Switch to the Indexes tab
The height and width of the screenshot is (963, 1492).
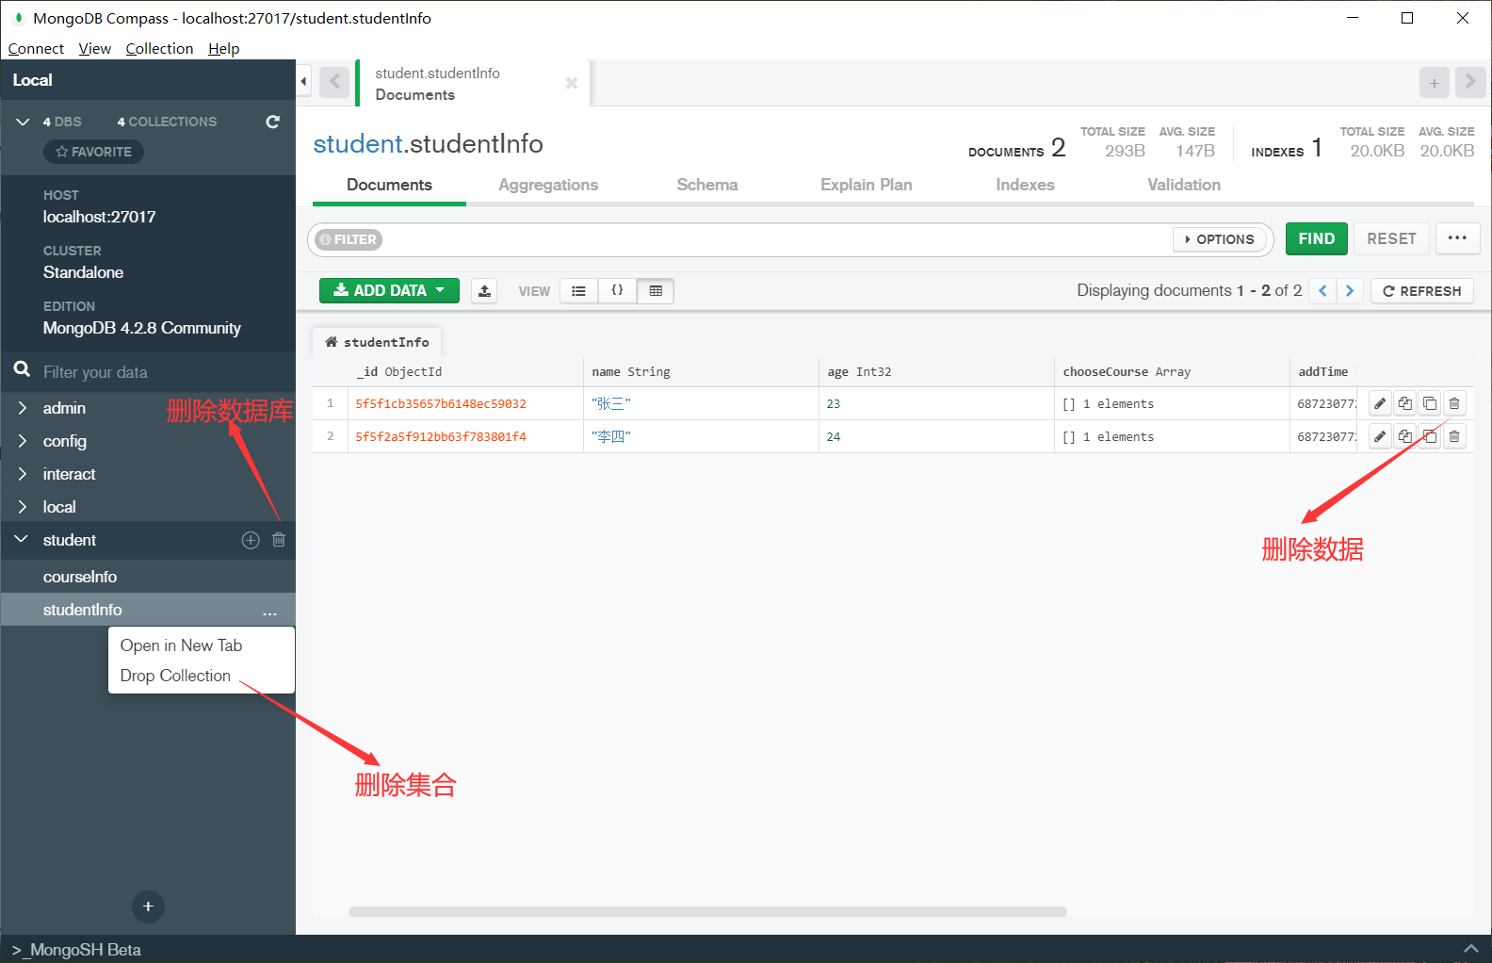pos(1025,185)
